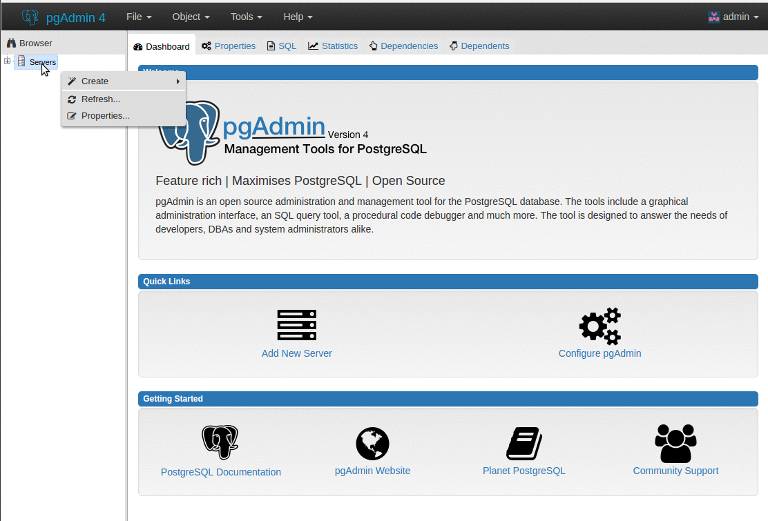This screenshot has height=521, width=768.
Task: Open the Object dropdown menu
Action: (x=191, y=17)
